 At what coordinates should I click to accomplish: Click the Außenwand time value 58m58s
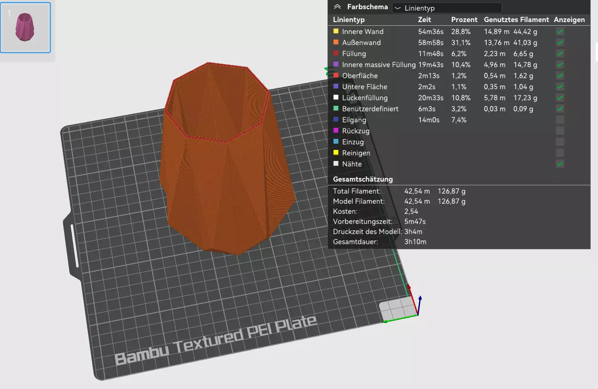pyautogui.click(x=431, y=43)
